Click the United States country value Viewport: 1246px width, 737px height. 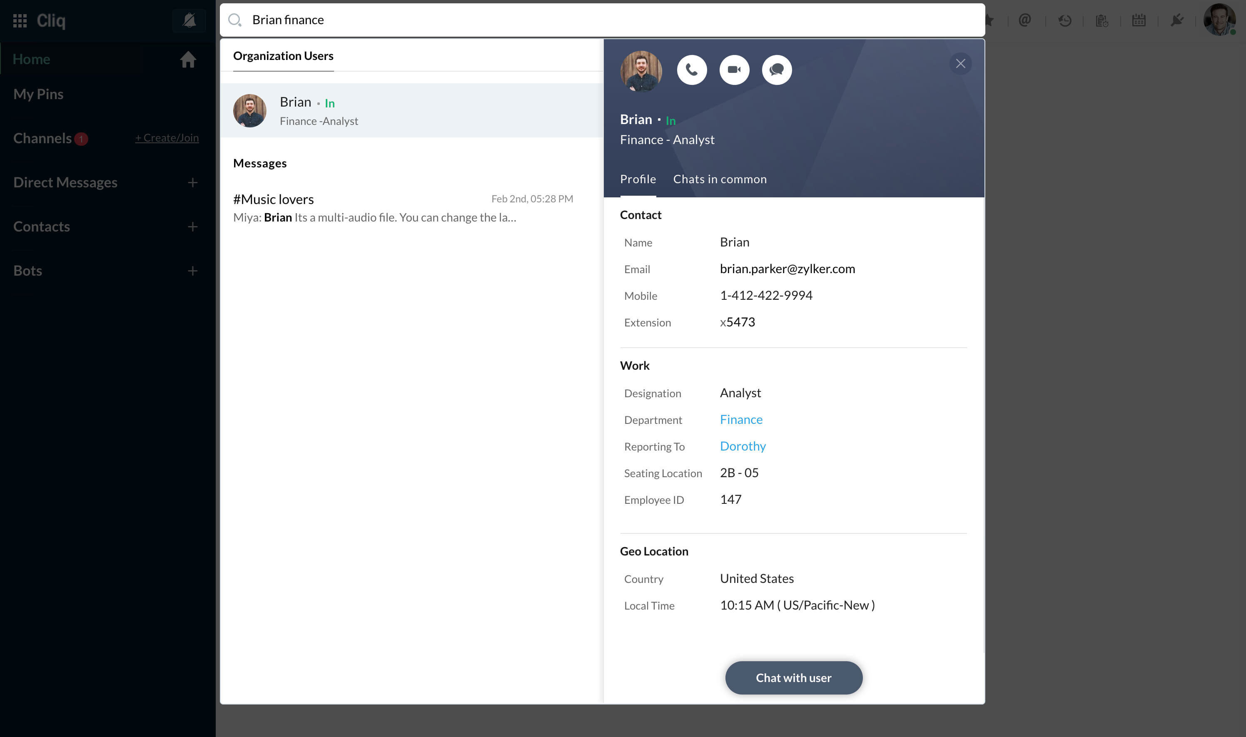(757, 579)
